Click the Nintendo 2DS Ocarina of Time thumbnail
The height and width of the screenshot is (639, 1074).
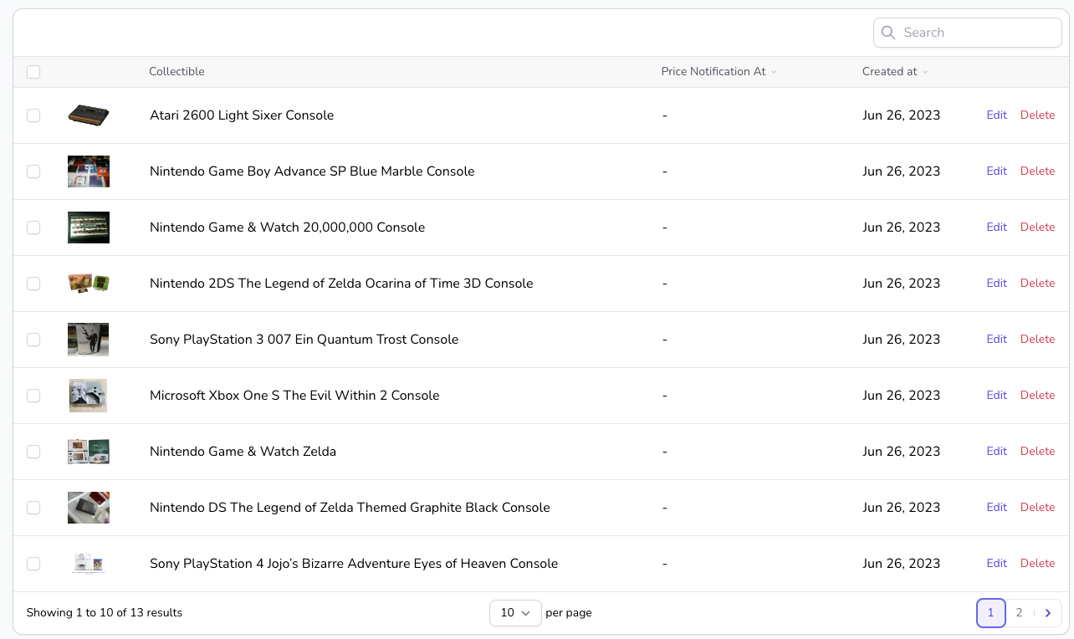pyautogui.click(x=89, y=284)
